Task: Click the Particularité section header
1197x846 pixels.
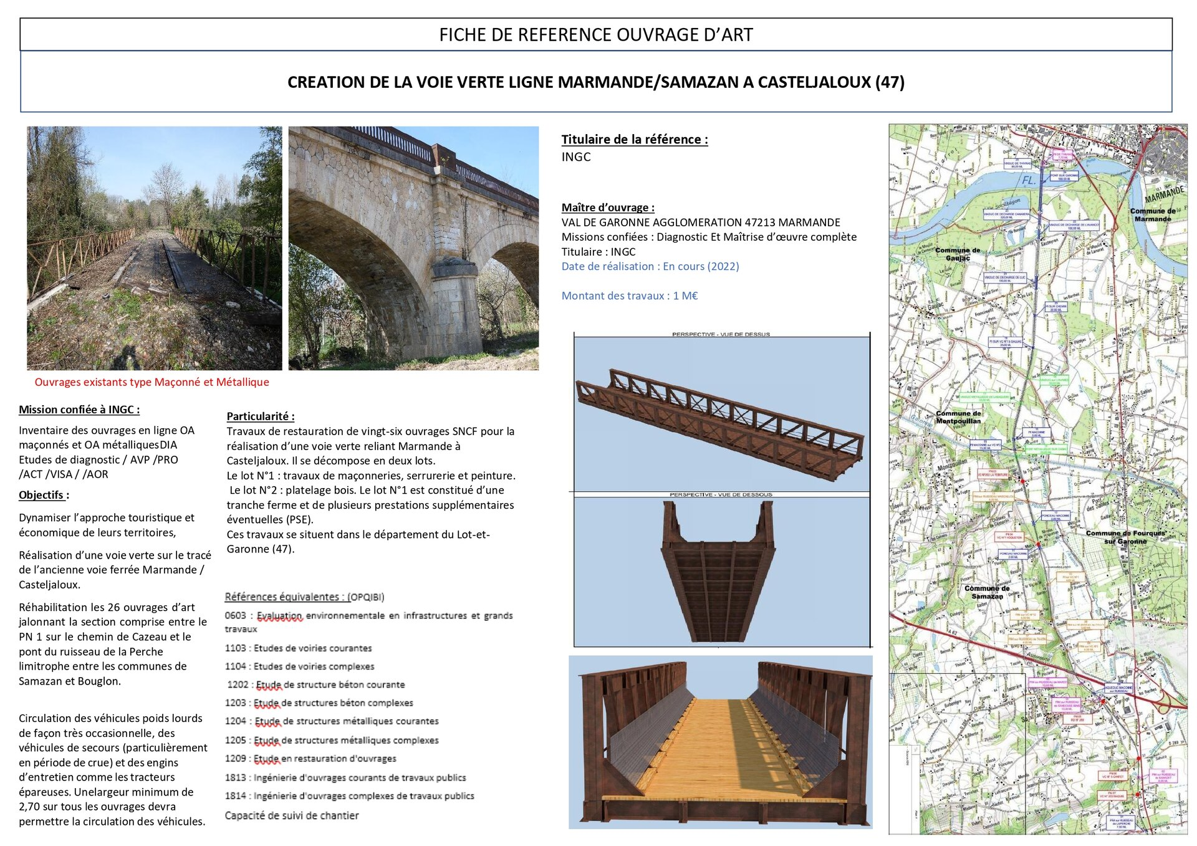Action: (260, 416)
